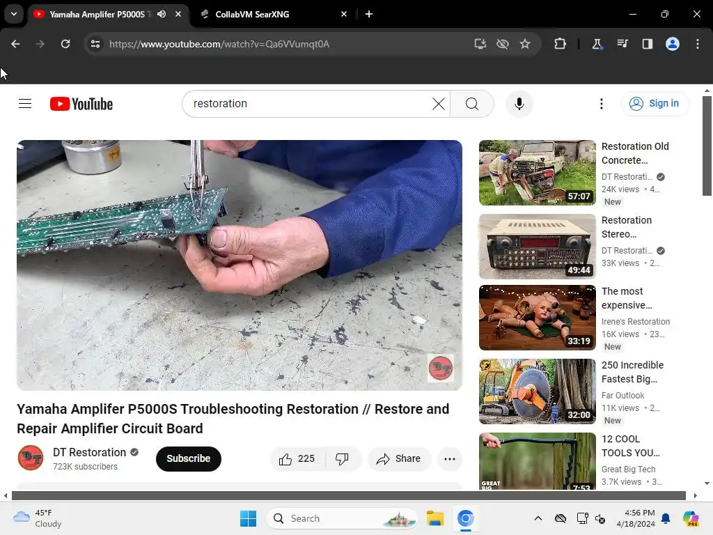713x535 pixels.
Task: Click the Irene's Restoration channel name
Action: click(636, 322)
